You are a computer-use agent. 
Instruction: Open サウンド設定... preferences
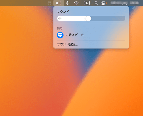tap(67, 44)
